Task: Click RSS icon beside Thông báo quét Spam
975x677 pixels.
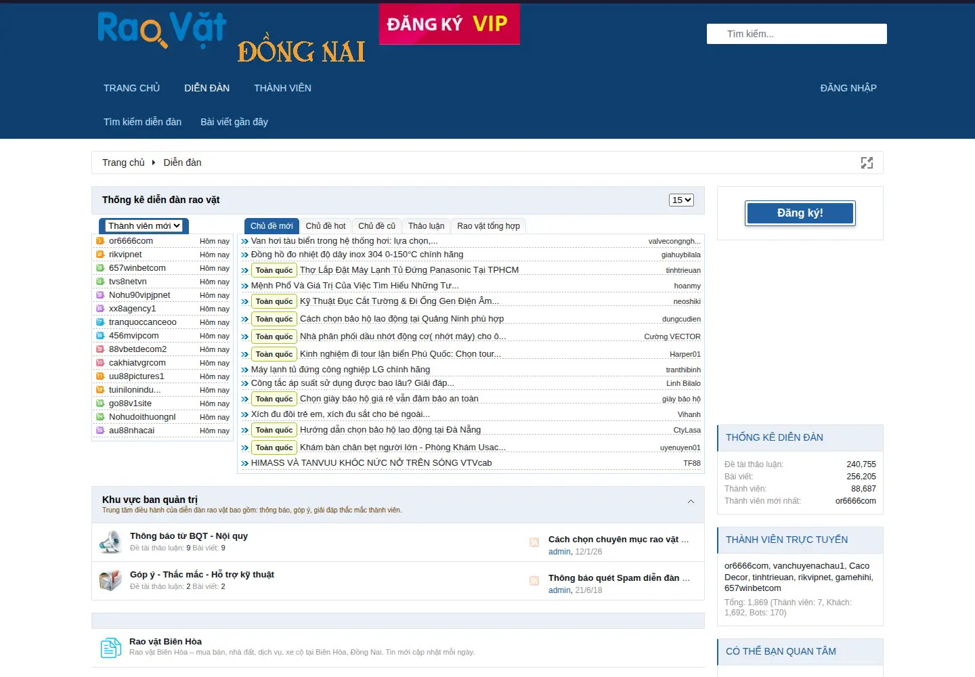Action: (534, 580)
